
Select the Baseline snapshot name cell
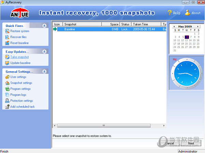pyautogui.click(x=70, y=29)
